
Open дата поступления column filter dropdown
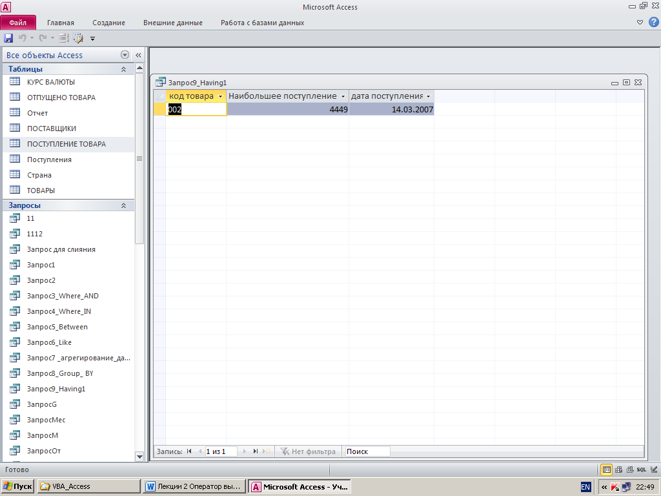429,97
